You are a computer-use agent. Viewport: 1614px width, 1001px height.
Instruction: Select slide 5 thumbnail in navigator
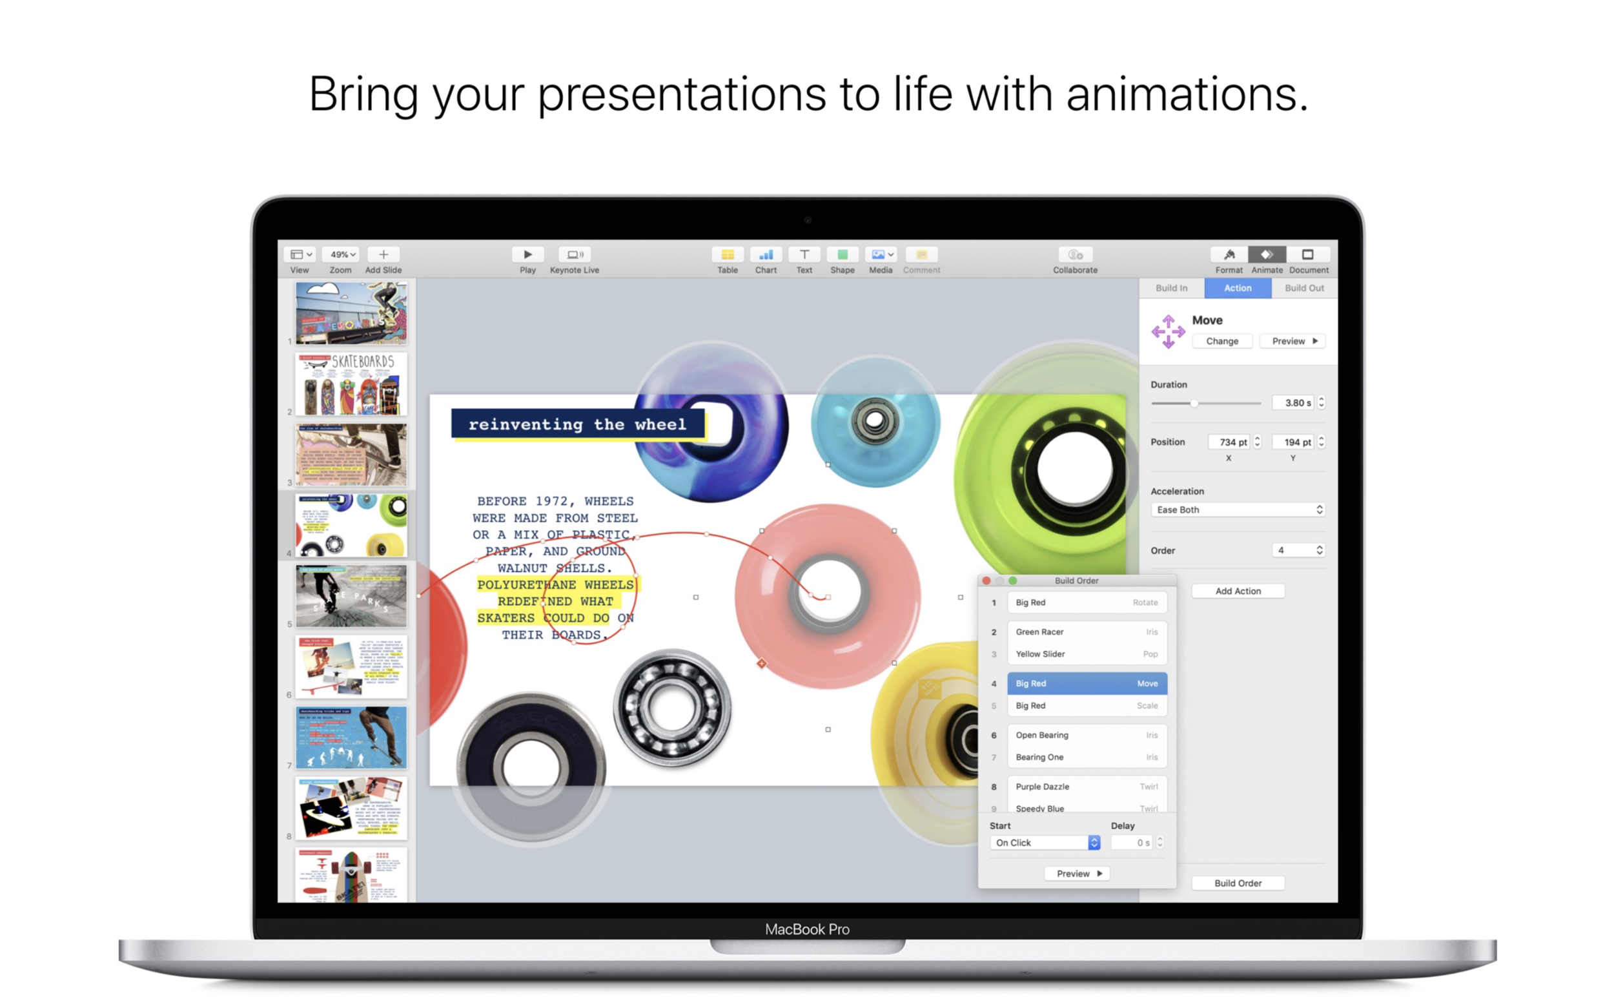click(351, 596)
